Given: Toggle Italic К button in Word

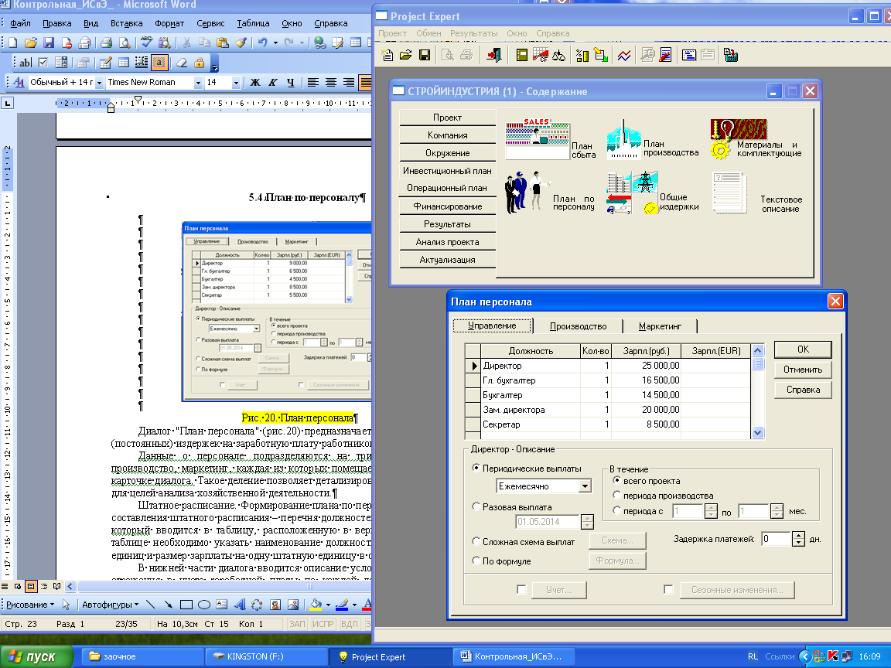Looking at the screenshot, I should pyautogui.click(x=273, y=83).
